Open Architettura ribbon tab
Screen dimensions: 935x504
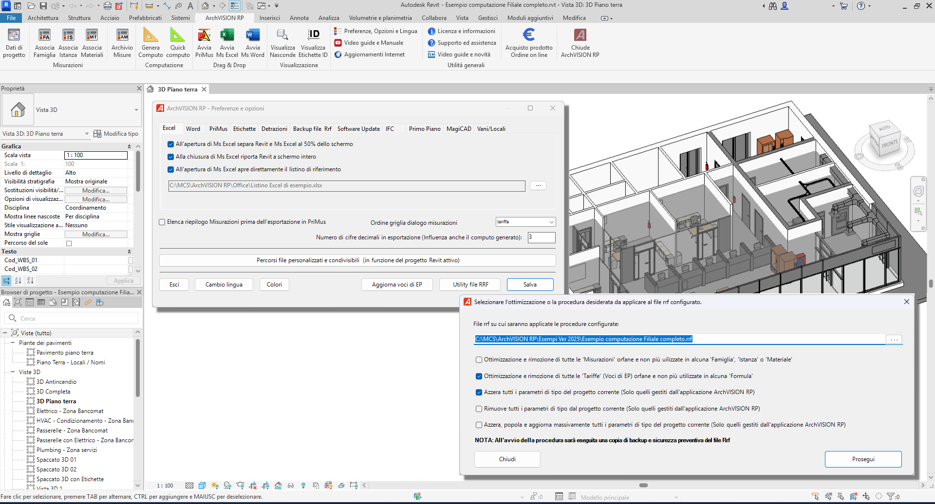[43, 18]
